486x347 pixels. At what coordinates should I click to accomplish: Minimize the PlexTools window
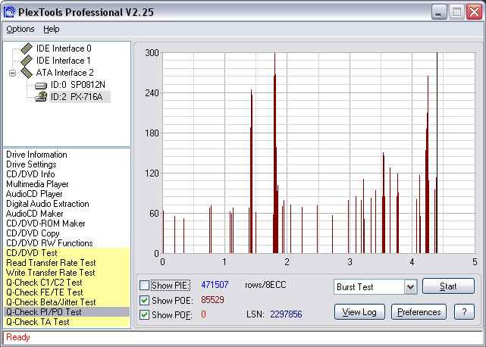[439, 12]
